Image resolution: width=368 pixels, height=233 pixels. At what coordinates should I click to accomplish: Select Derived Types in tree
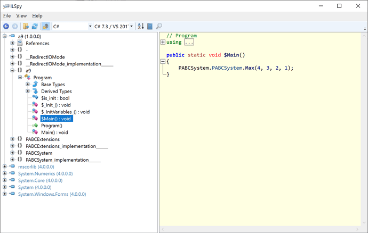[57, 91]
